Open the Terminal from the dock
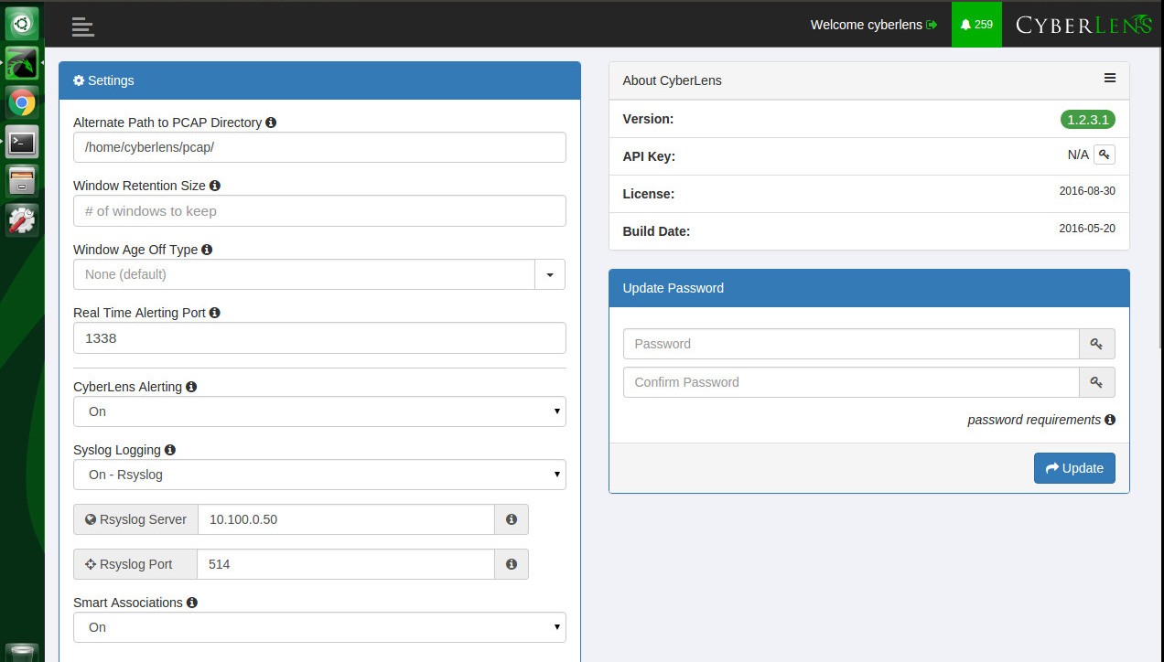Image resolution: width=1164 pixels, height=662 pixels. (x=22, y=142)
